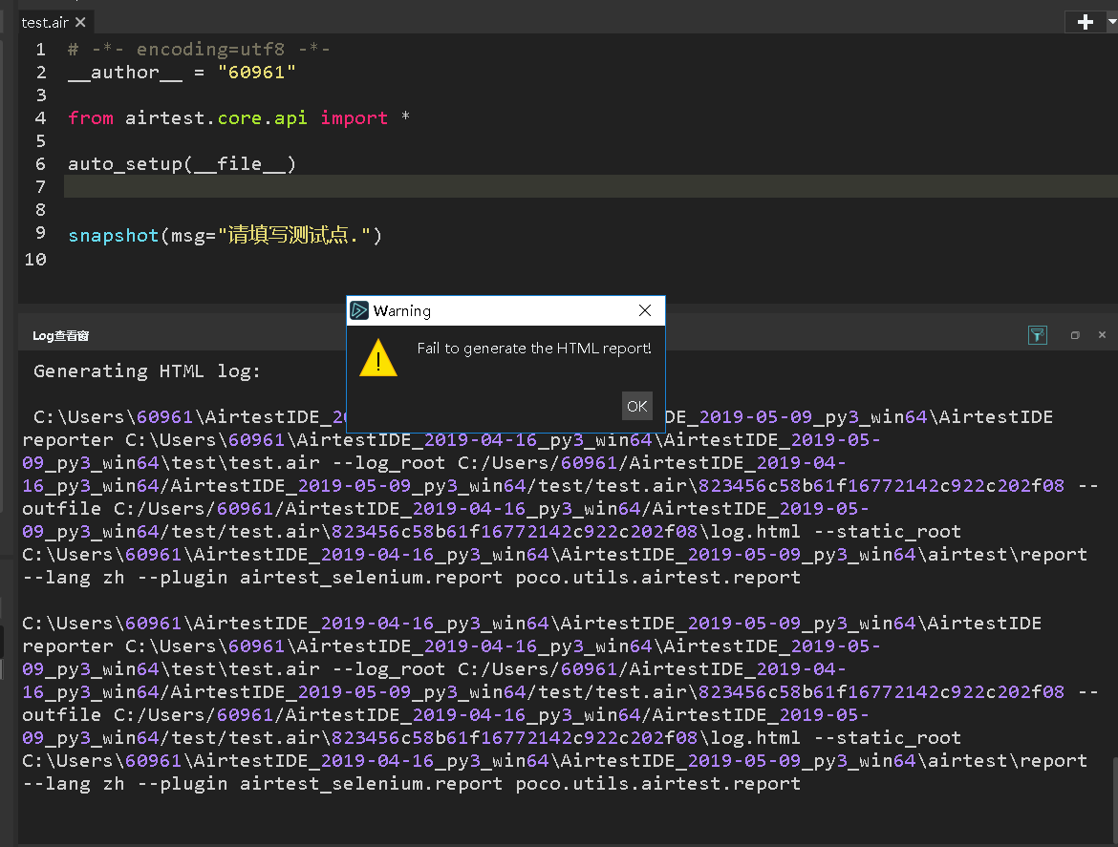The height and width of the screenshot is (847, 1118).
Task: Close the test.air tab
Action: [x=80, y=22]
